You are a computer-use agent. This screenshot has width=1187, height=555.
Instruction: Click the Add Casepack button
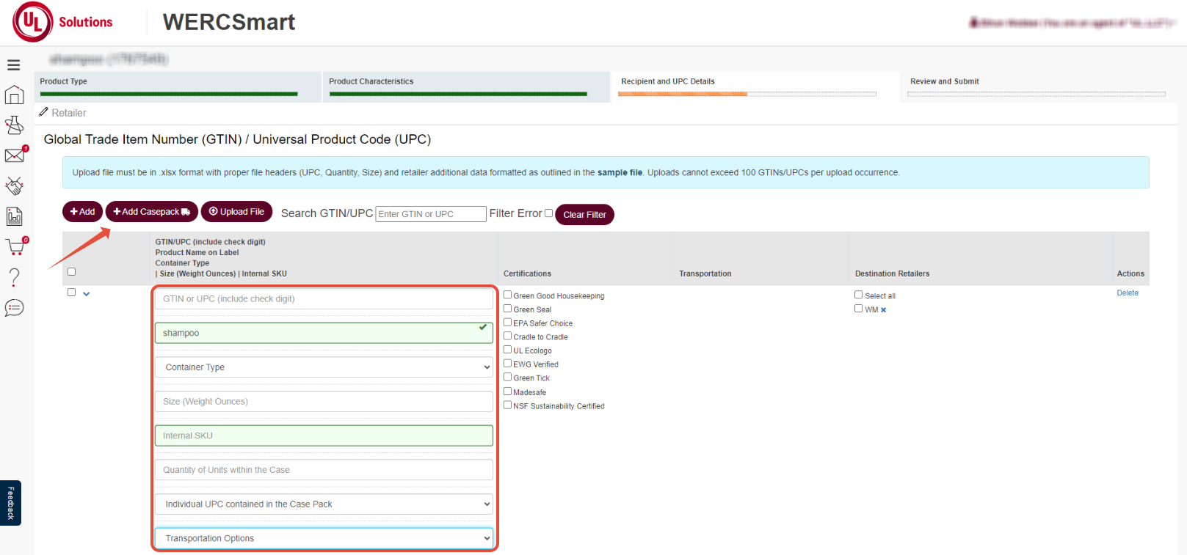tap(152, 211)
